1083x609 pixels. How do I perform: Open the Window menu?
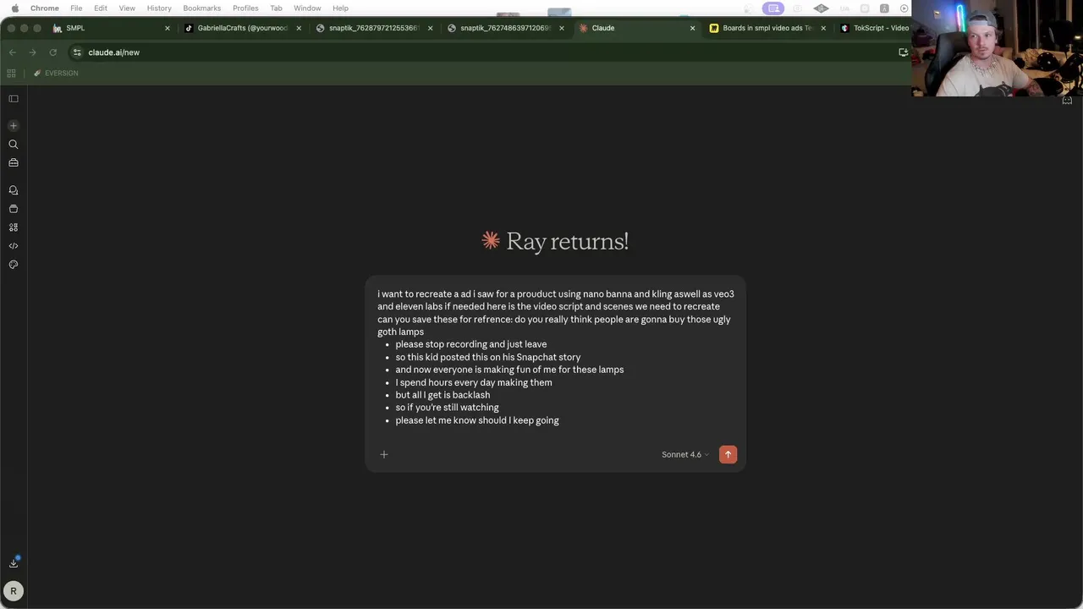(x=307, y=8)
